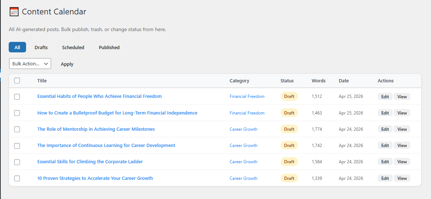431x199 pixels.
Task: Click word count 1,774
Action: [317, 129]
